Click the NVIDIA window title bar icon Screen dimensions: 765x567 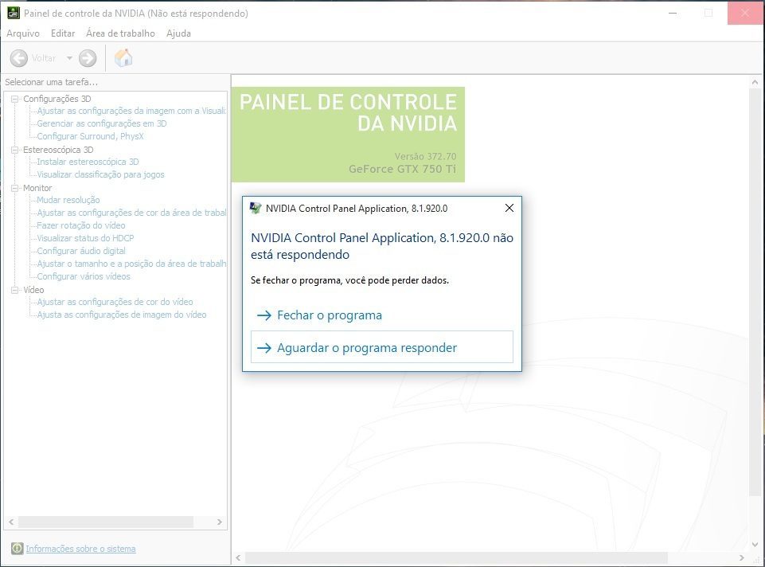click(x=14, y=14)
